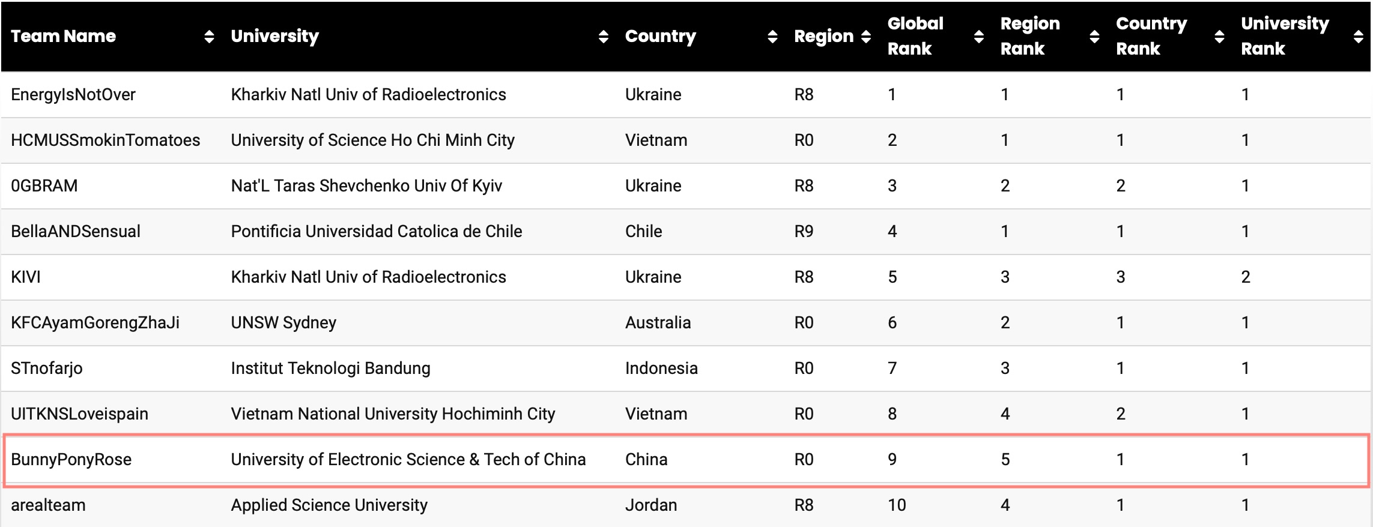This screenshot has height=527, width=1373.
Task: Click University Rank sort arrows
Action: click(1359, 37)
